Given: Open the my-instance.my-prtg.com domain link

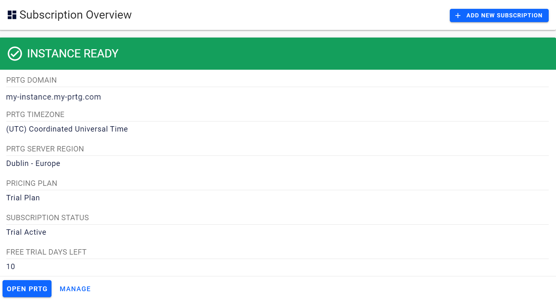Looking at the screenshot, I should tap(53, 97).
